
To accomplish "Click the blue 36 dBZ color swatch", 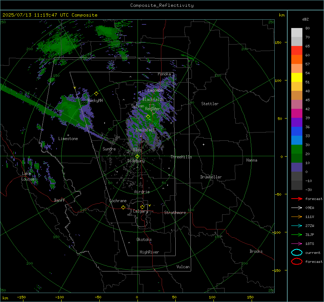I will [297, 131].
